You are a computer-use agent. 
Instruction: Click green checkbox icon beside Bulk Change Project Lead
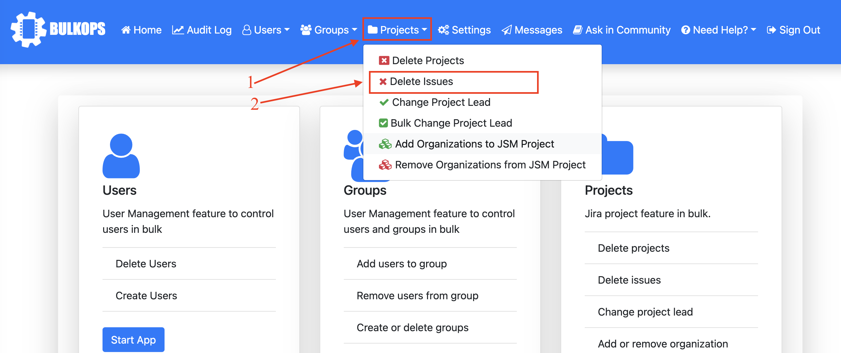(383, 123)
